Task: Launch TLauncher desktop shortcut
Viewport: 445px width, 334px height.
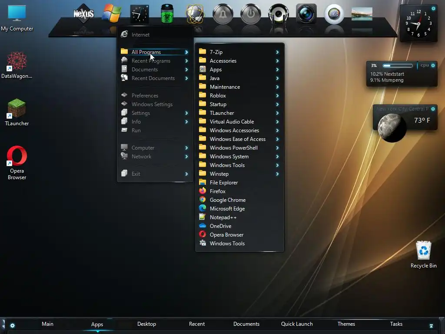Action: click(17, 112)
